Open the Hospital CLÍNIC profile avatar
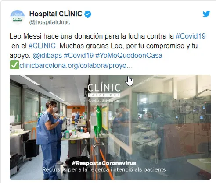 coord(18,17)
